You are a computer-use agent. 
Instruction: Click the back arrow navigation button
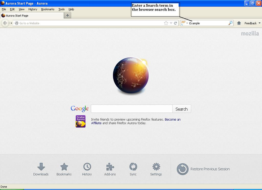(x=5, y=23)
